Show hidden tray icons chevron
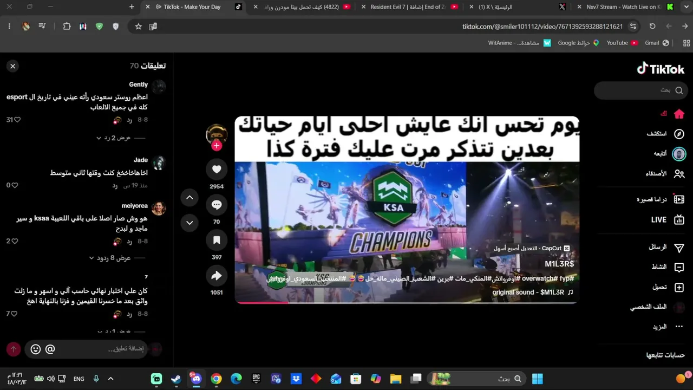Screen dimensions: 693x390 point(111,379)
